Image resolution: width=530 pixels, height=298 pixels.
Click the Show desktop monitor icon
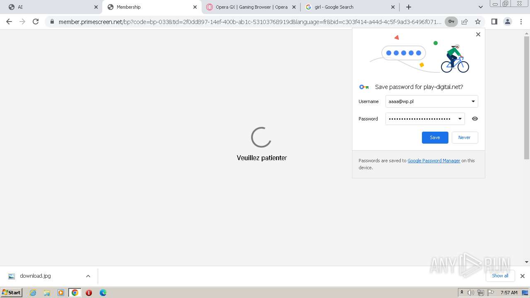point(525,293)
